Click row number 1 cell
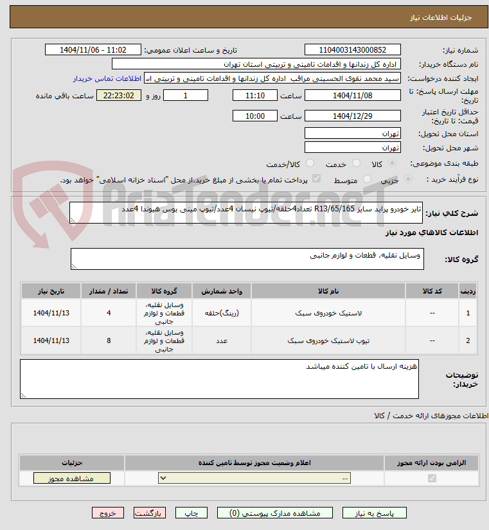489x530 pixels. (468, 313)
